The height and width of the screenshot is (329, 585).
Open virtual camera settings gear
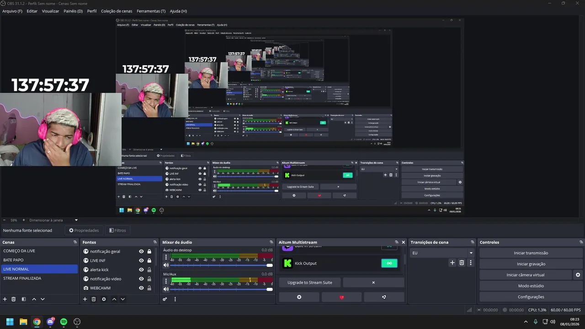578,275
